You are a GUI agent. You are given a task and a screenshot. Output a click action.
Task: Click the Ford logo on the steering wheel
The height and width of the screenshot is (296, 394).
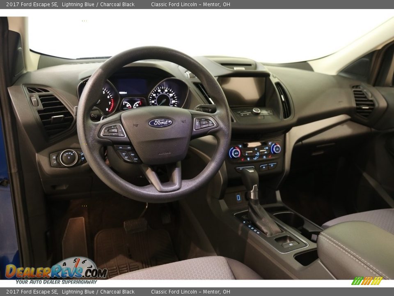click(159, 123)
